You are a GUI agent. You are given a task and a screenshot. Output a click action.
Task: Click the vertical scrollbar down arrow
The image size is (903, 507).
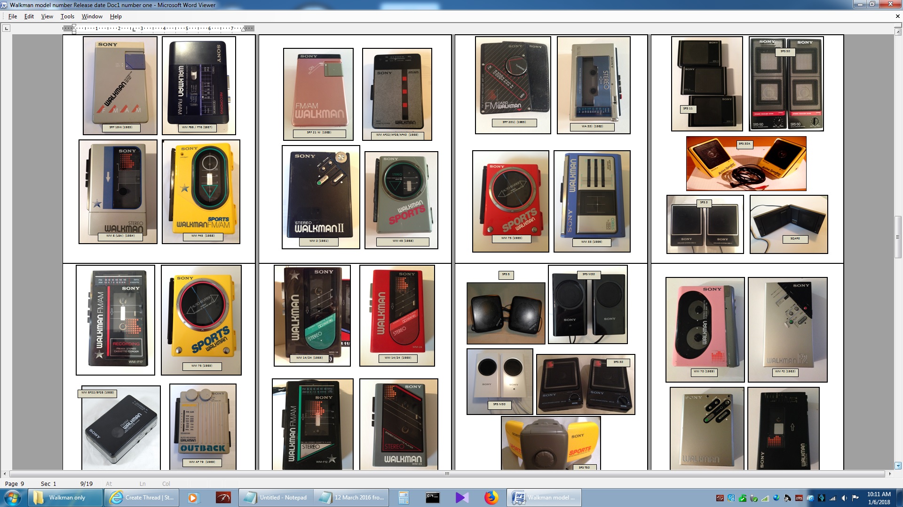(x=898, y=466)
